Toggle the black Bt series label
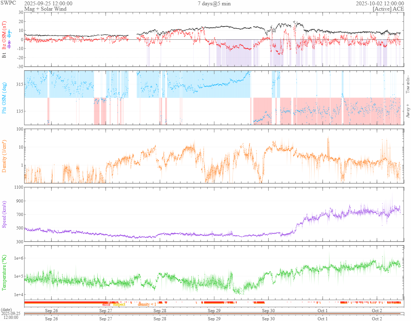Viewport: 411px width, 321px height. (4, 55)
